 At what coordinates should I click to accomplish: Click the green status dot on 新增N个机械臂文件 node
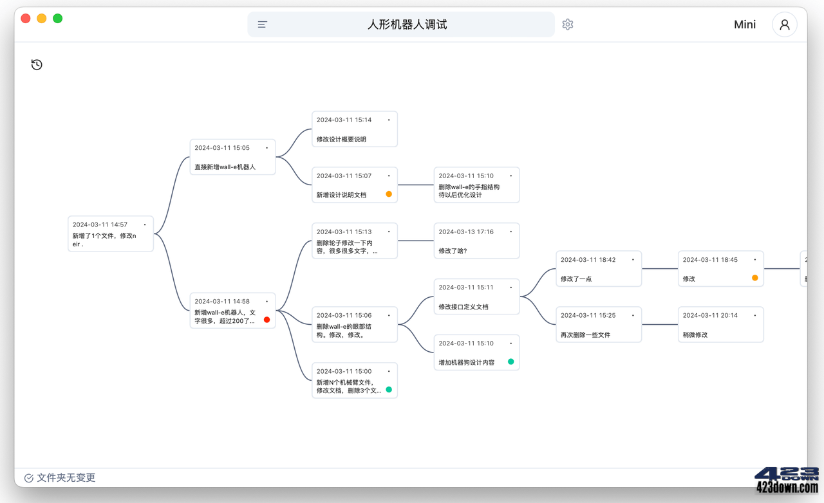(x=389, y=389)
